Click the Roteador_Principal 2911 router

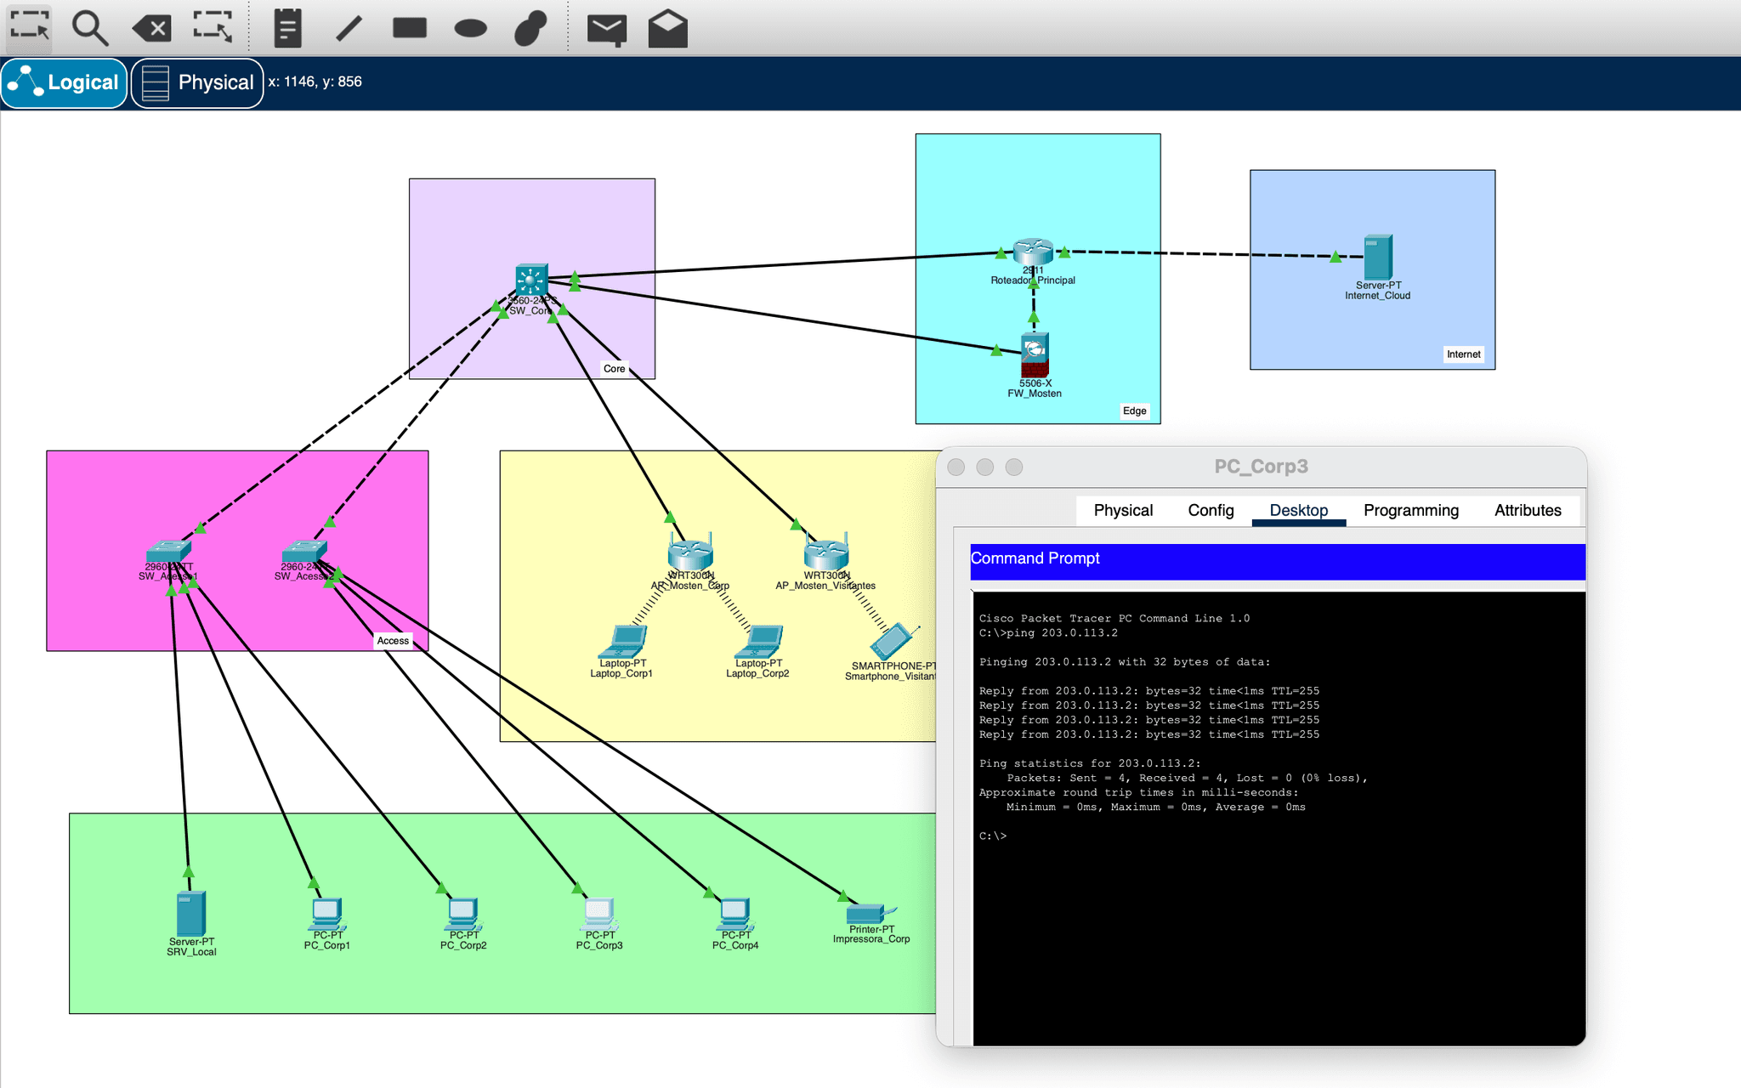[x=1033, y=252]
